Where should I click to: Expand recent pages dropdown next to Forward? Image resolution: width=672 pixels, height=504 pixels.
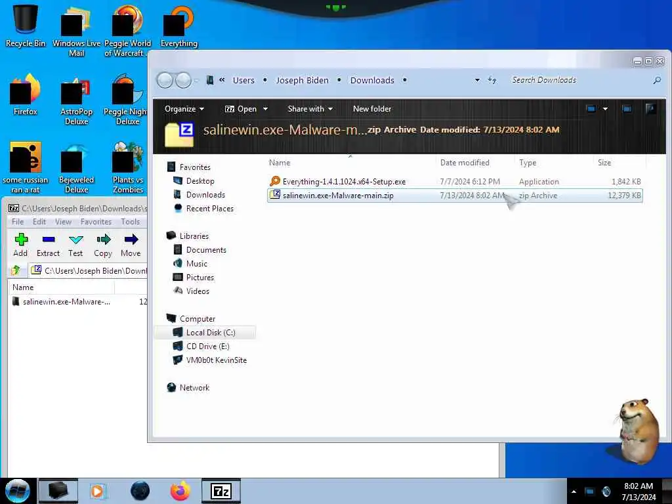[x=196, y=80]
